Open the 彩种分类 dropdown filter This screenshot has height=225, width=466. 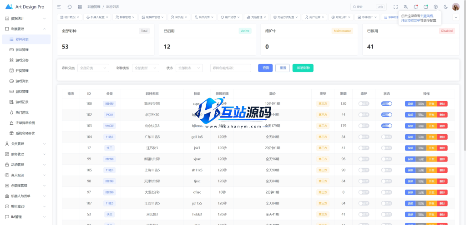tap(93, 68)
